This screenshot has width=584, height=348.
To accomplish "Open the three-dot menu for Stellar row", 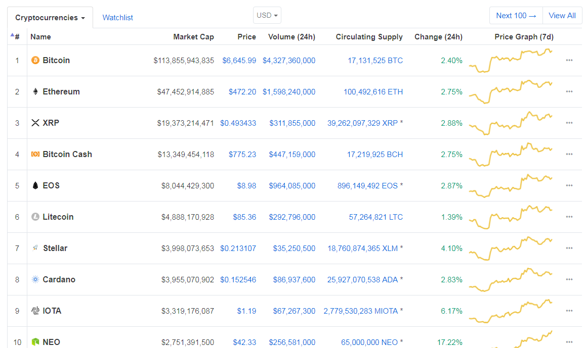I will point(569,248).
